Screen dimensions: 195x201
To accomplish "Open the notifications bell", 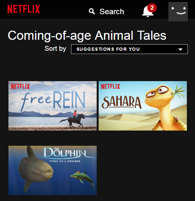I will pyautogui.click(x=148, y=11).
